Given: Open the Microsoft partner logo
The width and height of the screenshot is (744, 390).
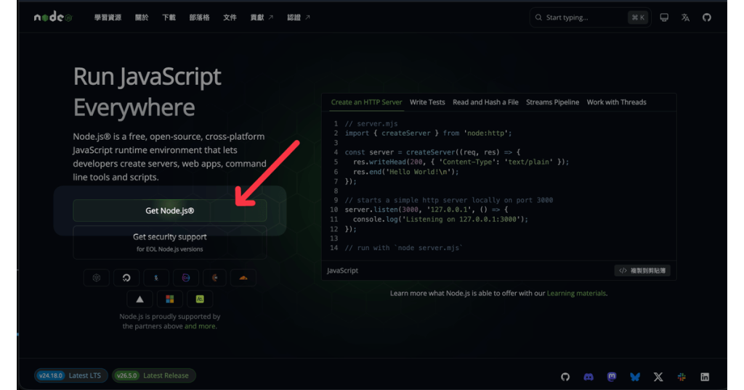Looking at the screenshot, I should [169, 299].
